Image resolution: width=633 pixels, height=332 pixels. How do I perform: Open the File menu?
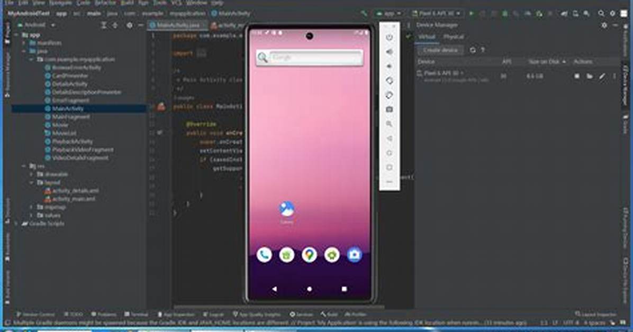9,3
